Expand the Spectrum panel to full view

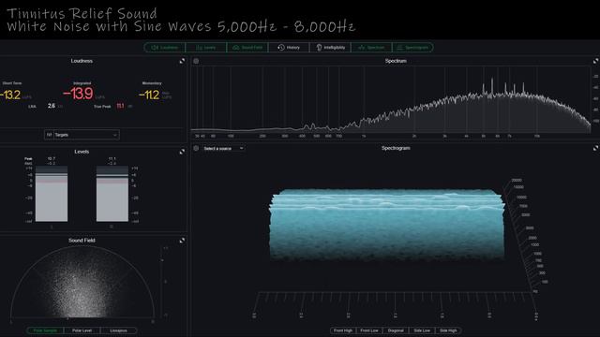tap(596, 61)
